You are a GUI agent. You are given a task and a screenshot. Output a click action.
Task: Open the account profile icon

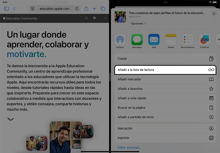(95, 18)
